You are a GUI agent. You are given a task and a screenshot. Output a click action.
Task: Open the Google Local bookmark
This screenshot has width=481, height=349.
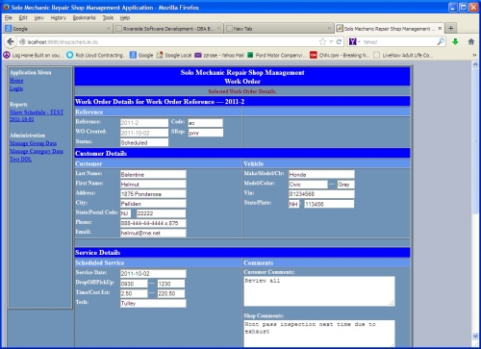174,55
